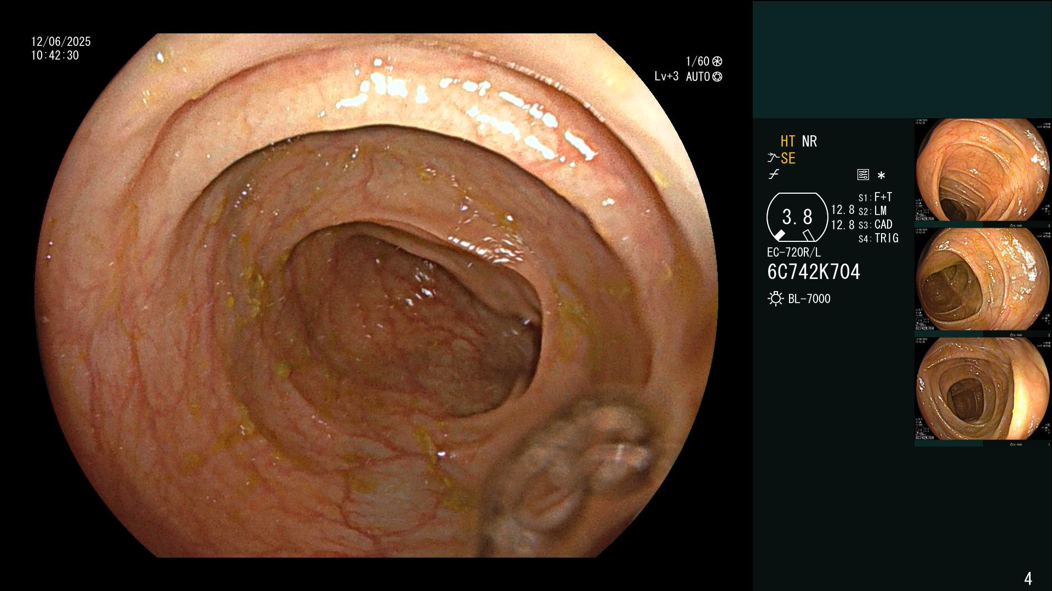The image size is (1052, 591).
Task: Click the serial number '6C742K704'
Action: 814,271
